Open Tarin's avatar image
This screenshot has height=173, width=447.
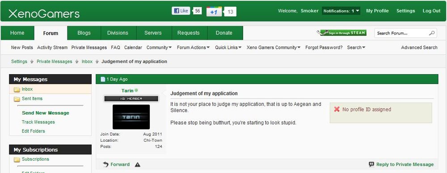(x=131, y=117)
